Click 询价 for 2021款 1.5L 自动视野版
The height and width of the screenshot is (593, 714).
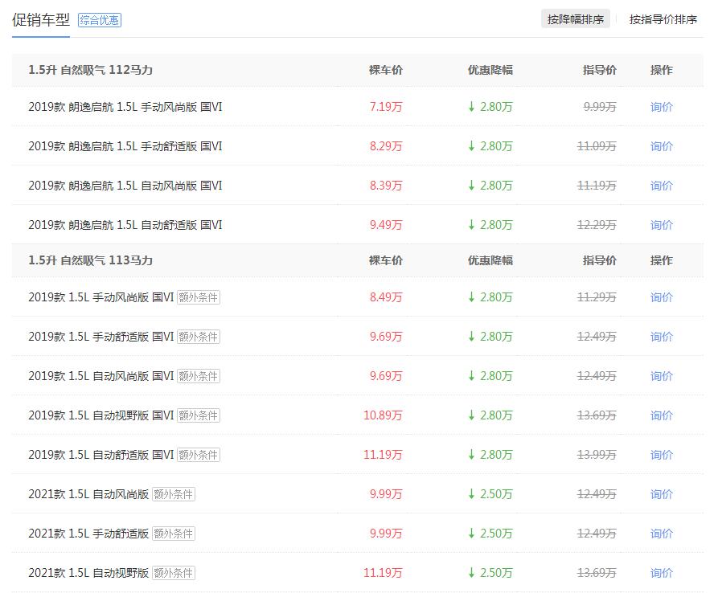661,573
